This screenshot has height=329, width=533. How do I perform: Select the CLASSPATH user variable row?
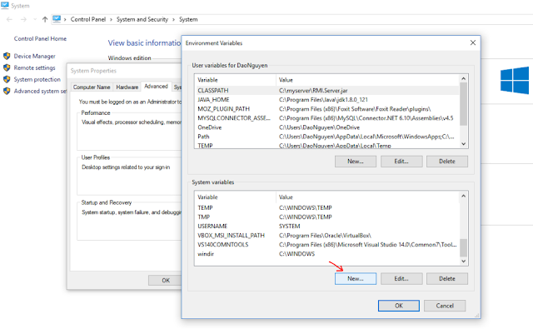coord(327,91)
